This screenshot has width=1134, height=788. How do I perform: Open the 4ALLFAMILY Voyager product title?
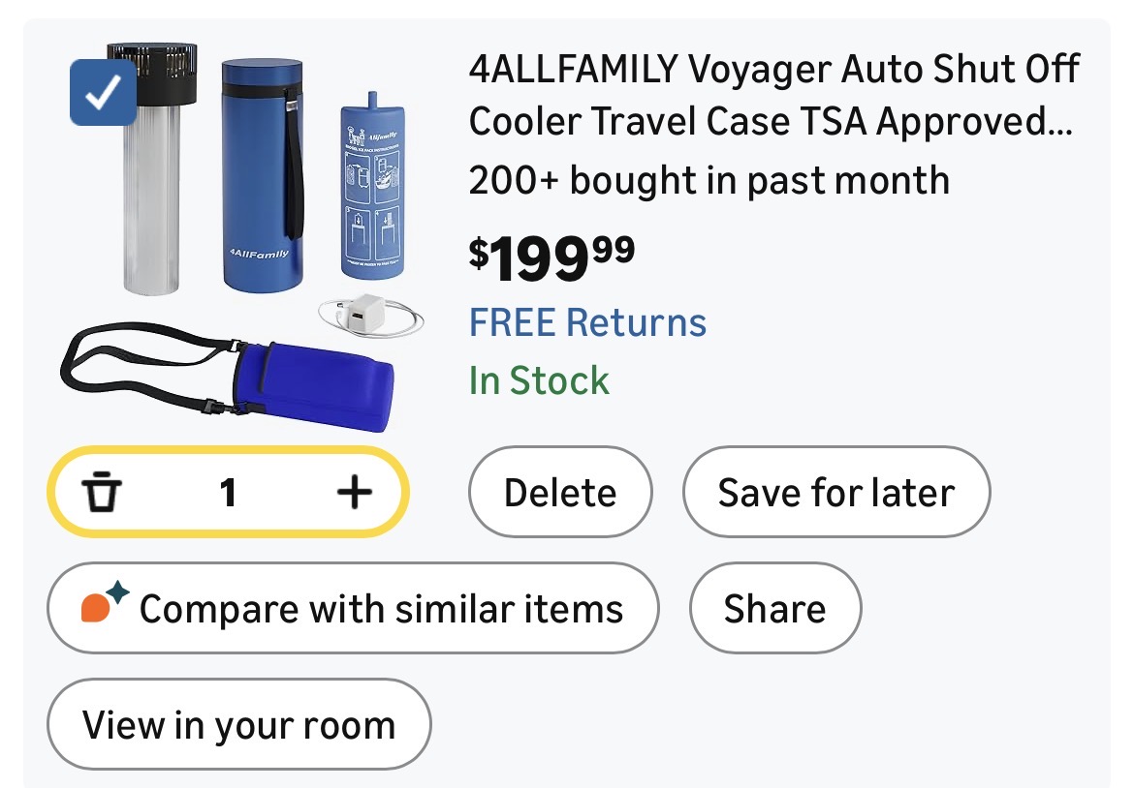pyautogui.click(x=772, y=95)
